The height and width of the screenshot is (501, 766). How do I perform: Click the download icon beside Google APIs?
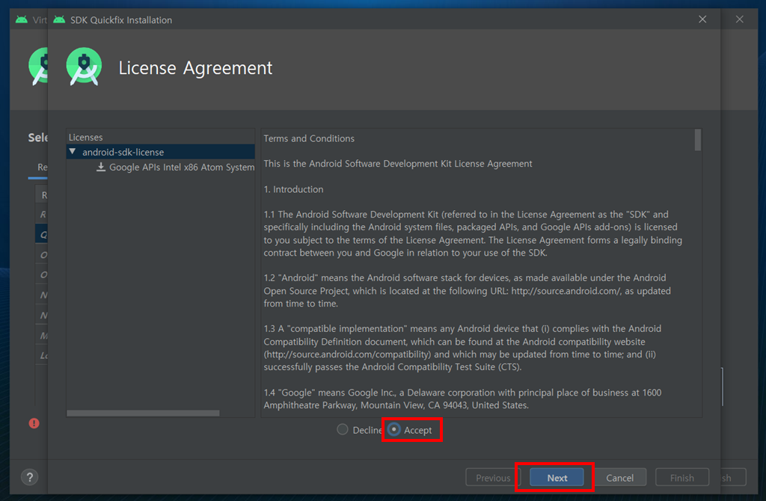[101, 167]
